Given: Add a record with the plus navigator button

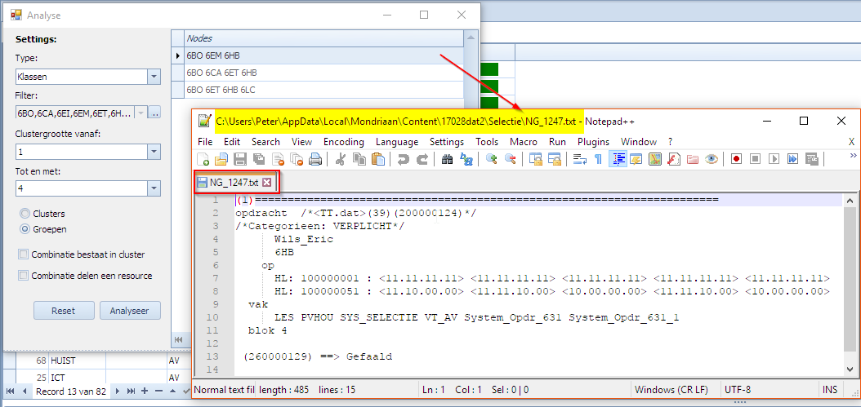Looking at the screenshot, I should click(x=145, y=391).
